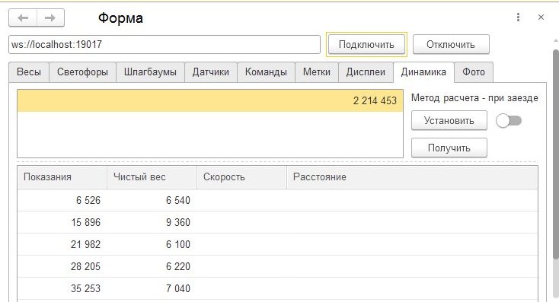Select the cell with value 6 100
Viewport: 559px width, 302px height.
pos(152,244)
